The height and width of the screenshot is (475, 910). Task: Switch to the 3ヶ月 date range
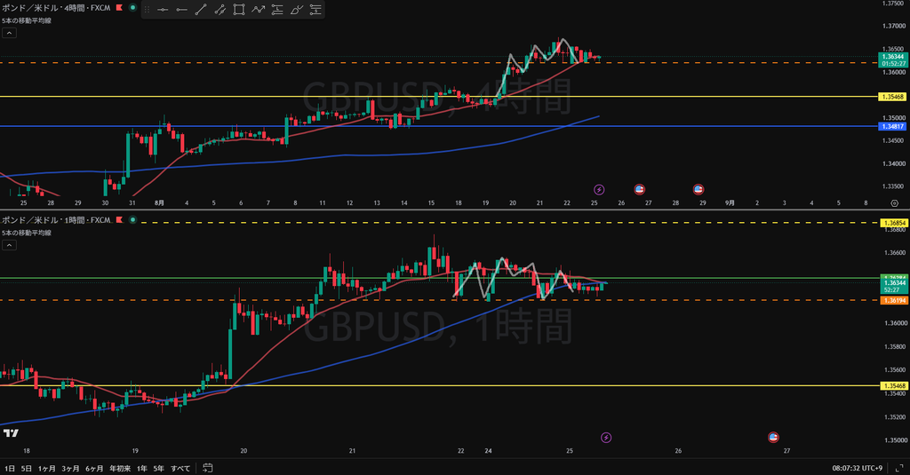tap(70, 468)
